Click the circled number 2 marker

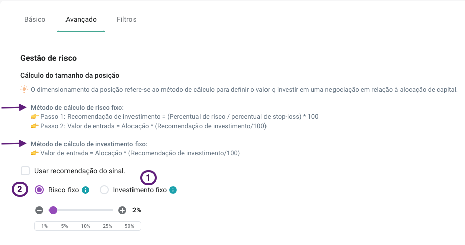20,189
